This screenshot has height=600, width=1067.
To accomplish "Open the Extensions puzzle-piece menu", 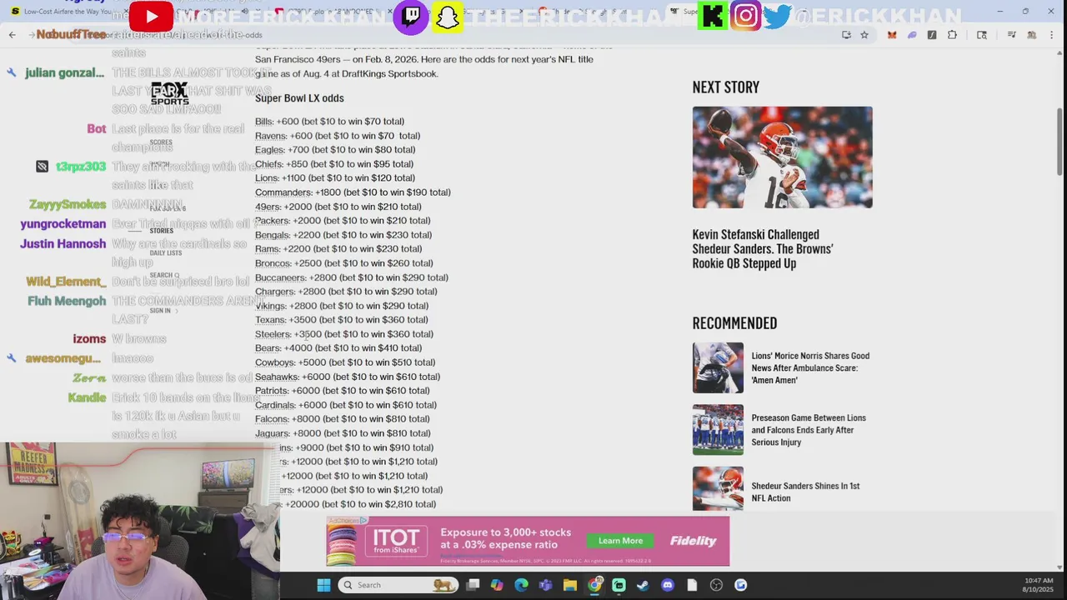I will coord(952,35).
